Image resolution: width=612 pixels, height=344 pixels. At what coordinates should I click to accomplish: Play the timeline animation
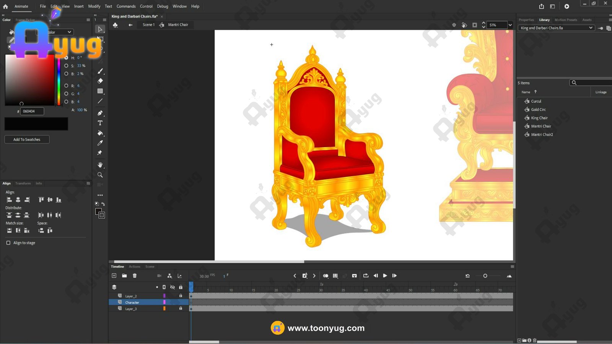pyautogui.click(x=385, y=276)
